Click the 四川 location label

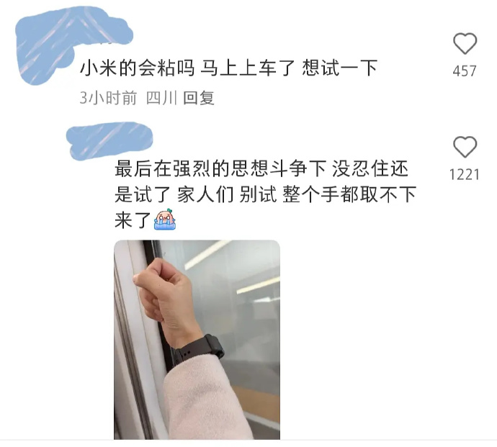pyautogui.click(x=161, y=98)
